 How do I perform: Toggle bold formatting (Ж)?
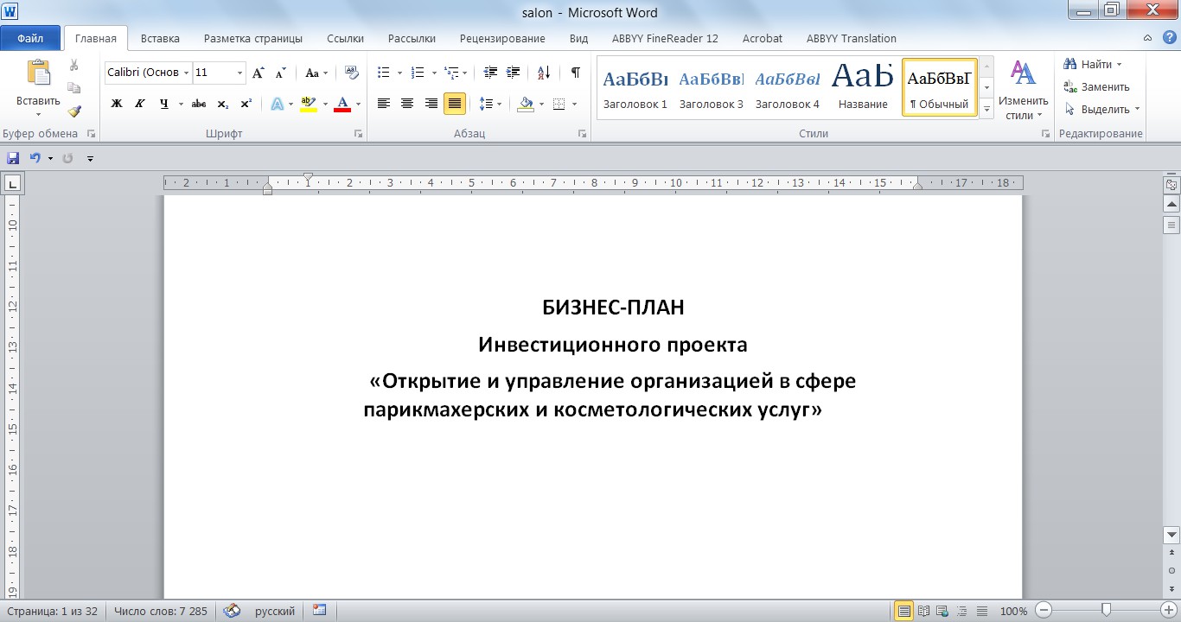[117, 104]
